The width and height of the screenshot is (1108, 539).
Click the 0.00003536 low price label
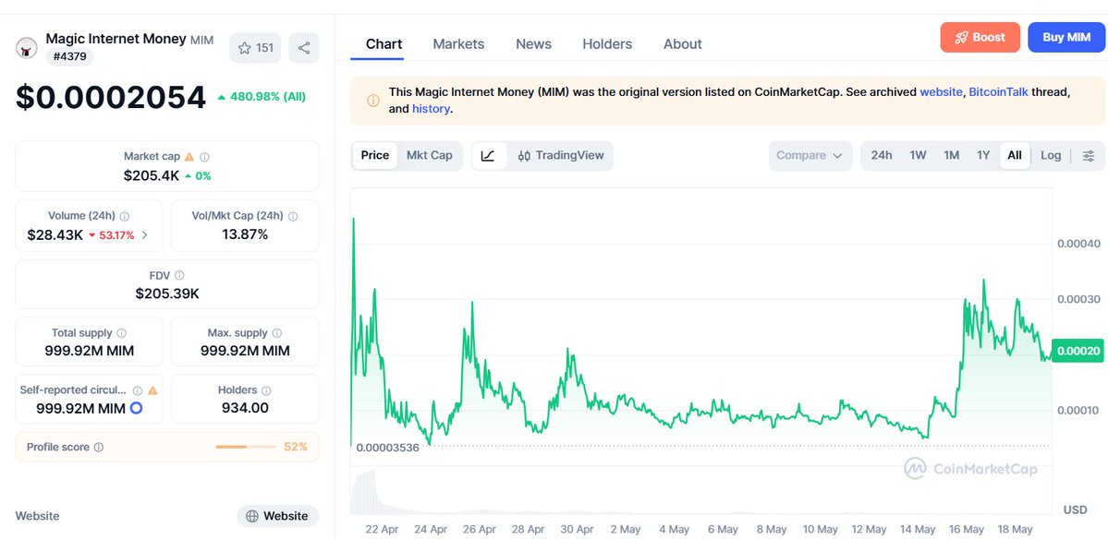pyautogui.click(x=388, y=448)
